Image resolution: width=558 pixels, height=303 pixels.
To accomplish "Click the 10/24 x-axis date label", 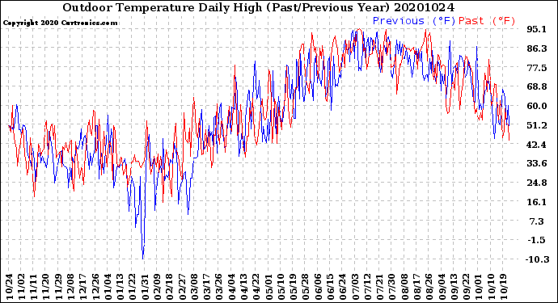I will pos(9,287).
